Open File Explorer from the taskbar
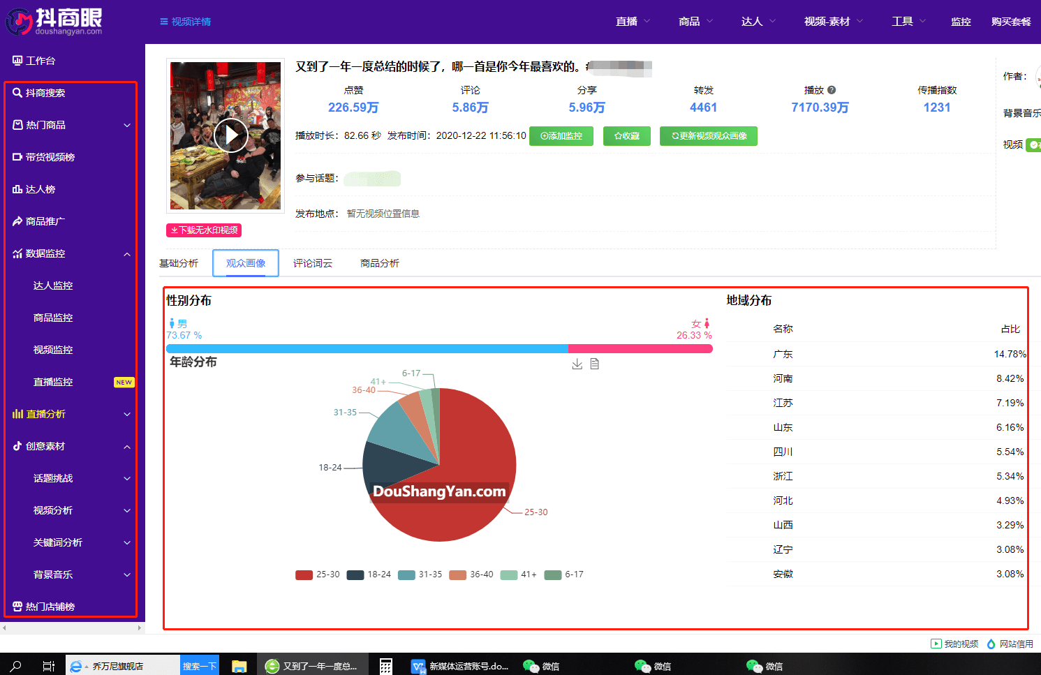This screenshot has height=675, width=1041. 239,666
